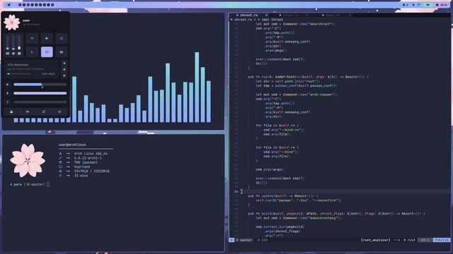Click the icon beside the bottom slider
Screen dimensions: 453x254
[8, 102]
